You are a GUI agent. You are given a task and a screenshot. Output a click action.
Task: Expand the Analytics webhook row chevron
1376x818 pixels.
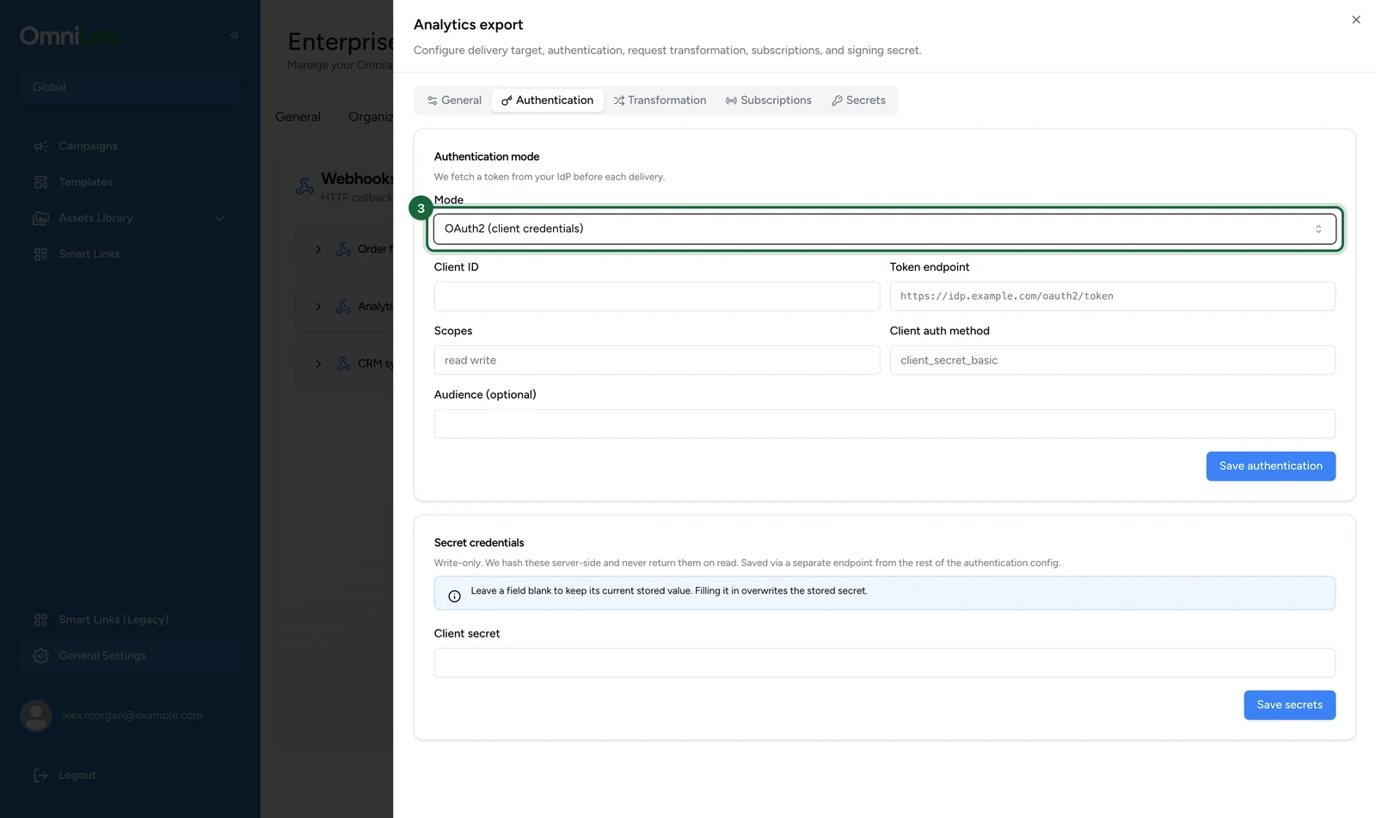click(318, 307)
